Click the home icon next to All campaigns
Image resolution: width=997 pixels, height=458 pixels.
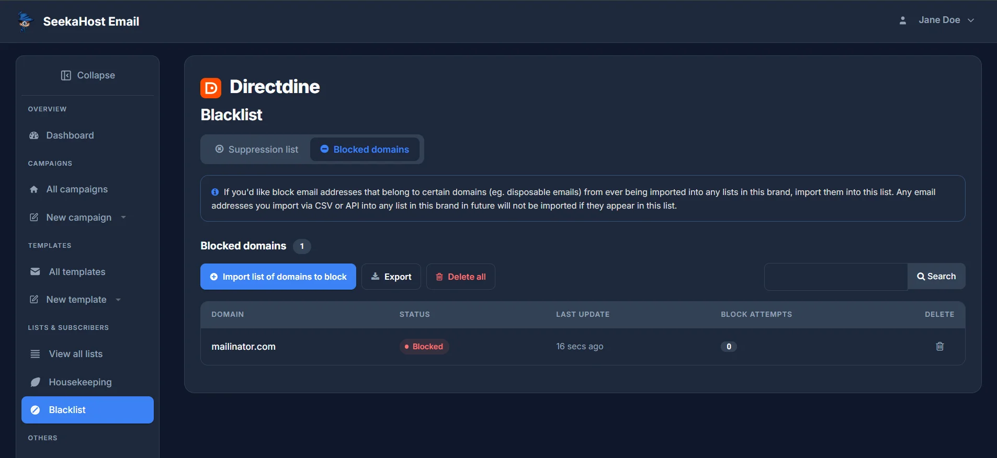pos(34,189)
